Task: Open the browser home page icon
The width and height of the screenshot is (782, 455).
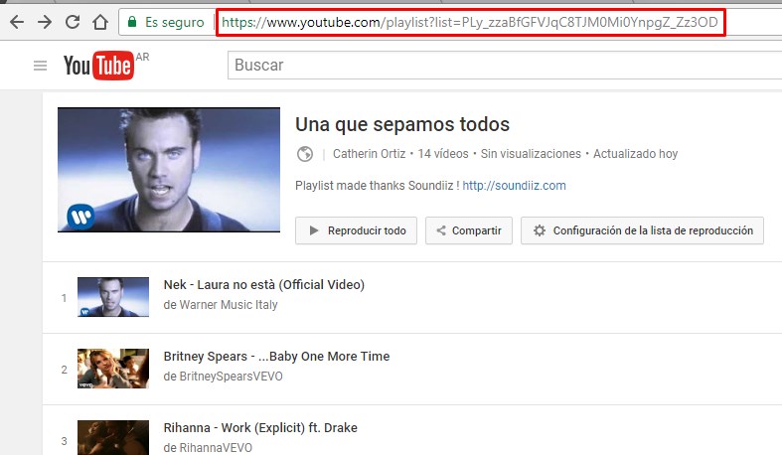Action: coord(100,22)
